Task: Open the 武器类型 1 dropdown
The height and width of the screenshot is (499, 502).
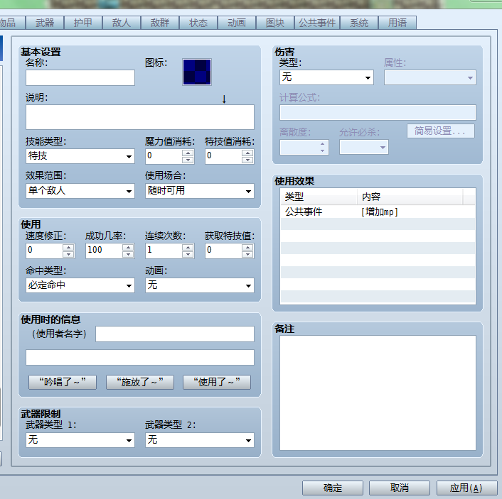Action: click(80, 440)
